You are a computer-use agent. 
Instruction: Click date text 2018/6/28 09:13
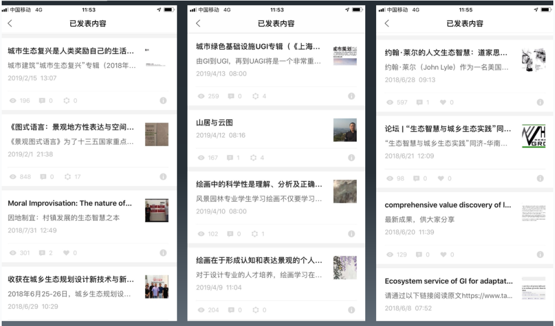click(410, 79)
